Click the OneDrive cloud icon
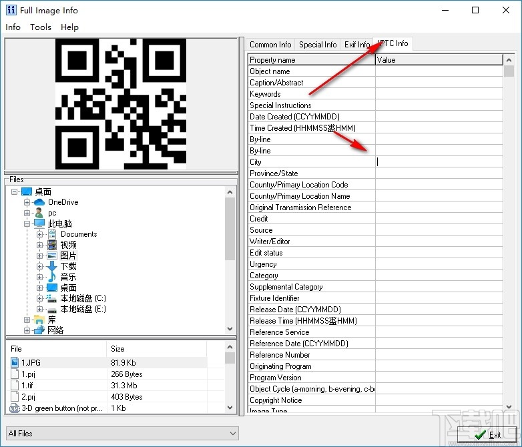Viewport: 522px width, 447px height. pos(39,202)
